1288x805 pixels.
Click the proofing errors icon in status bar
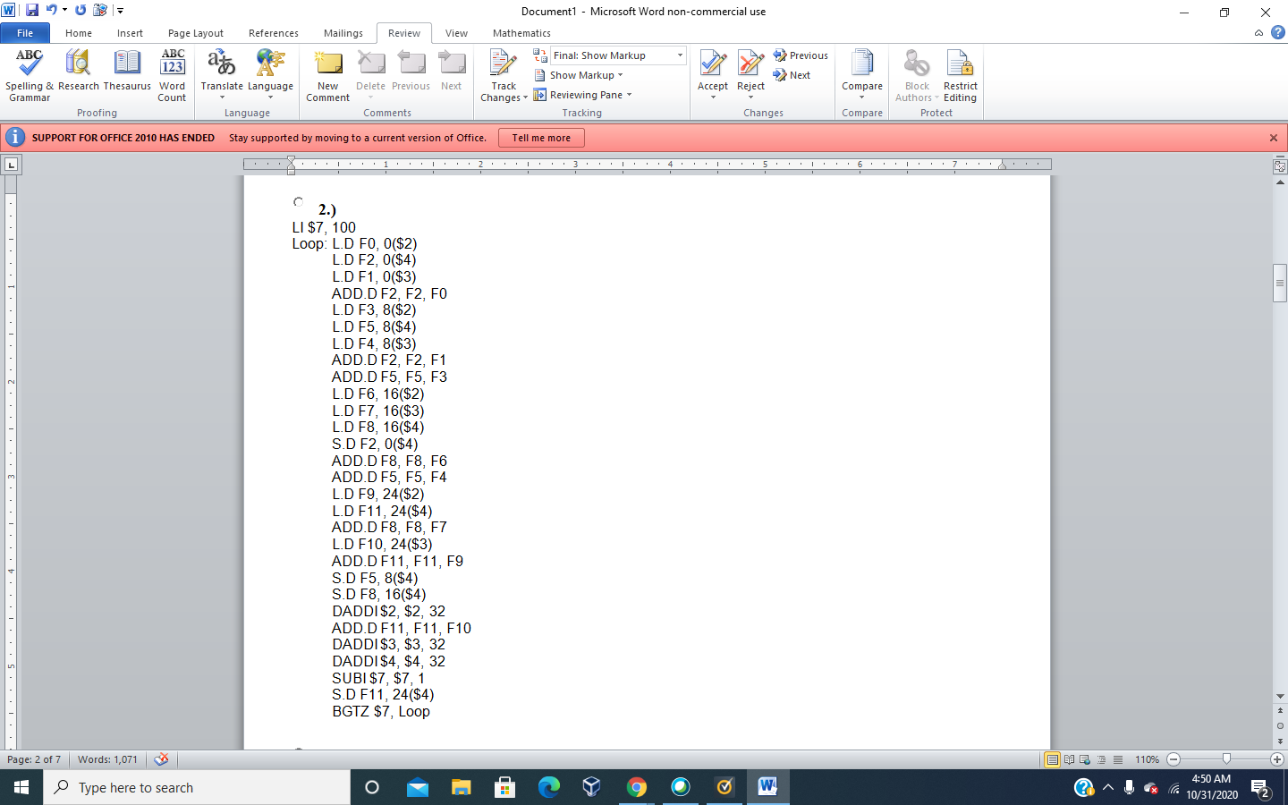click(161, 759)
